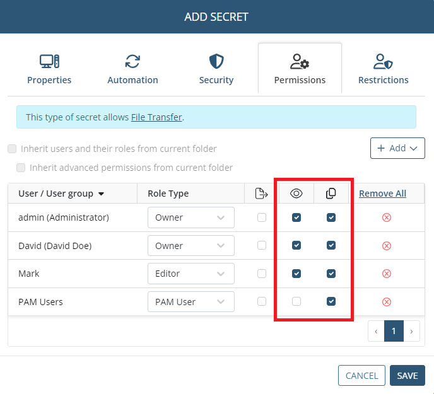Follow the File Transfer link
This screenshot has width=434, height=394.
156,117
